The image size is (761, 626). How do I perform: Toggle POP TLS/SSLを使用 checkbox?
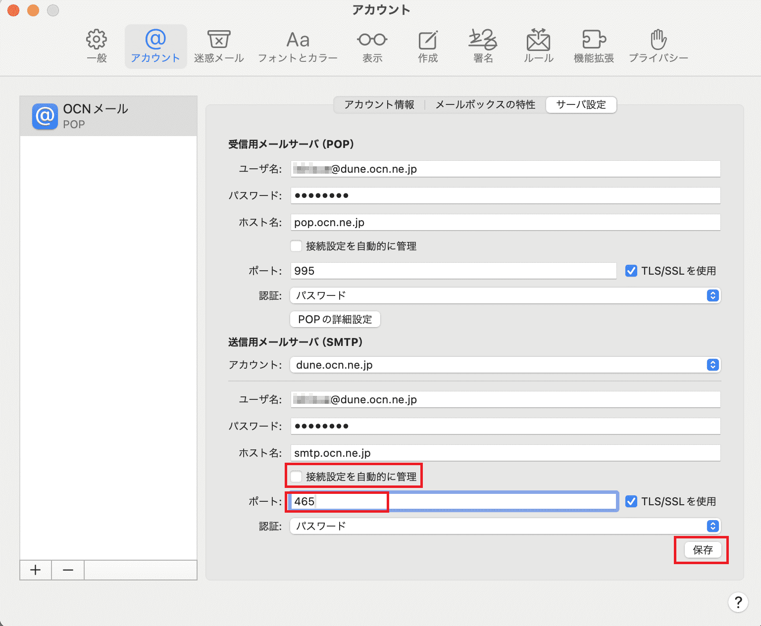[x=631, y=271]
